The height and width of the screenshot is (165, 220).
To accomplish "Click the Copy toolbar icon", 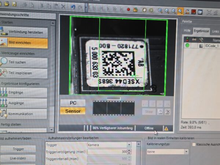I will (x=49, y=6).
